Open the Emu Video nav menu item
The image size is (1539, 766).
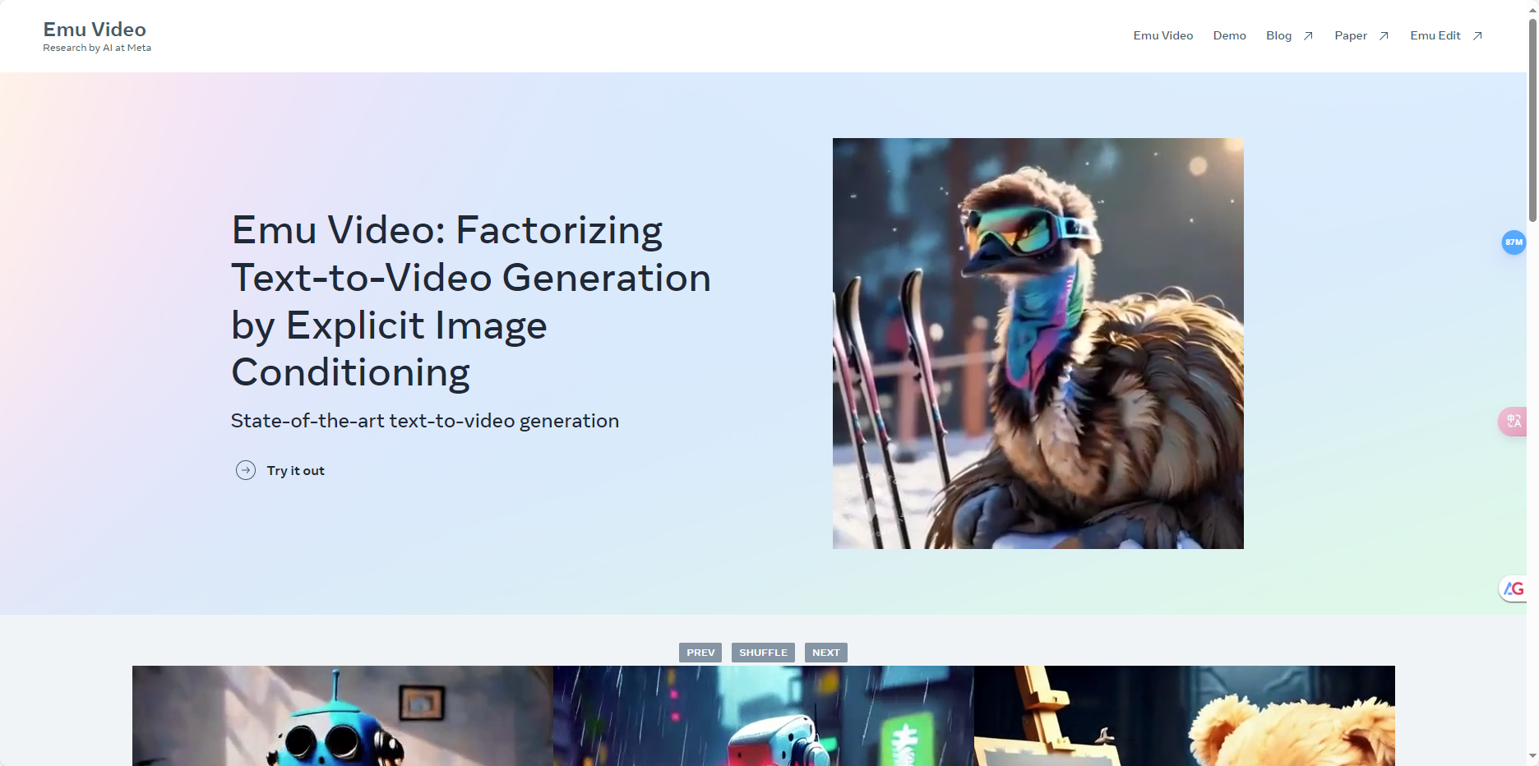(1162, 35)
